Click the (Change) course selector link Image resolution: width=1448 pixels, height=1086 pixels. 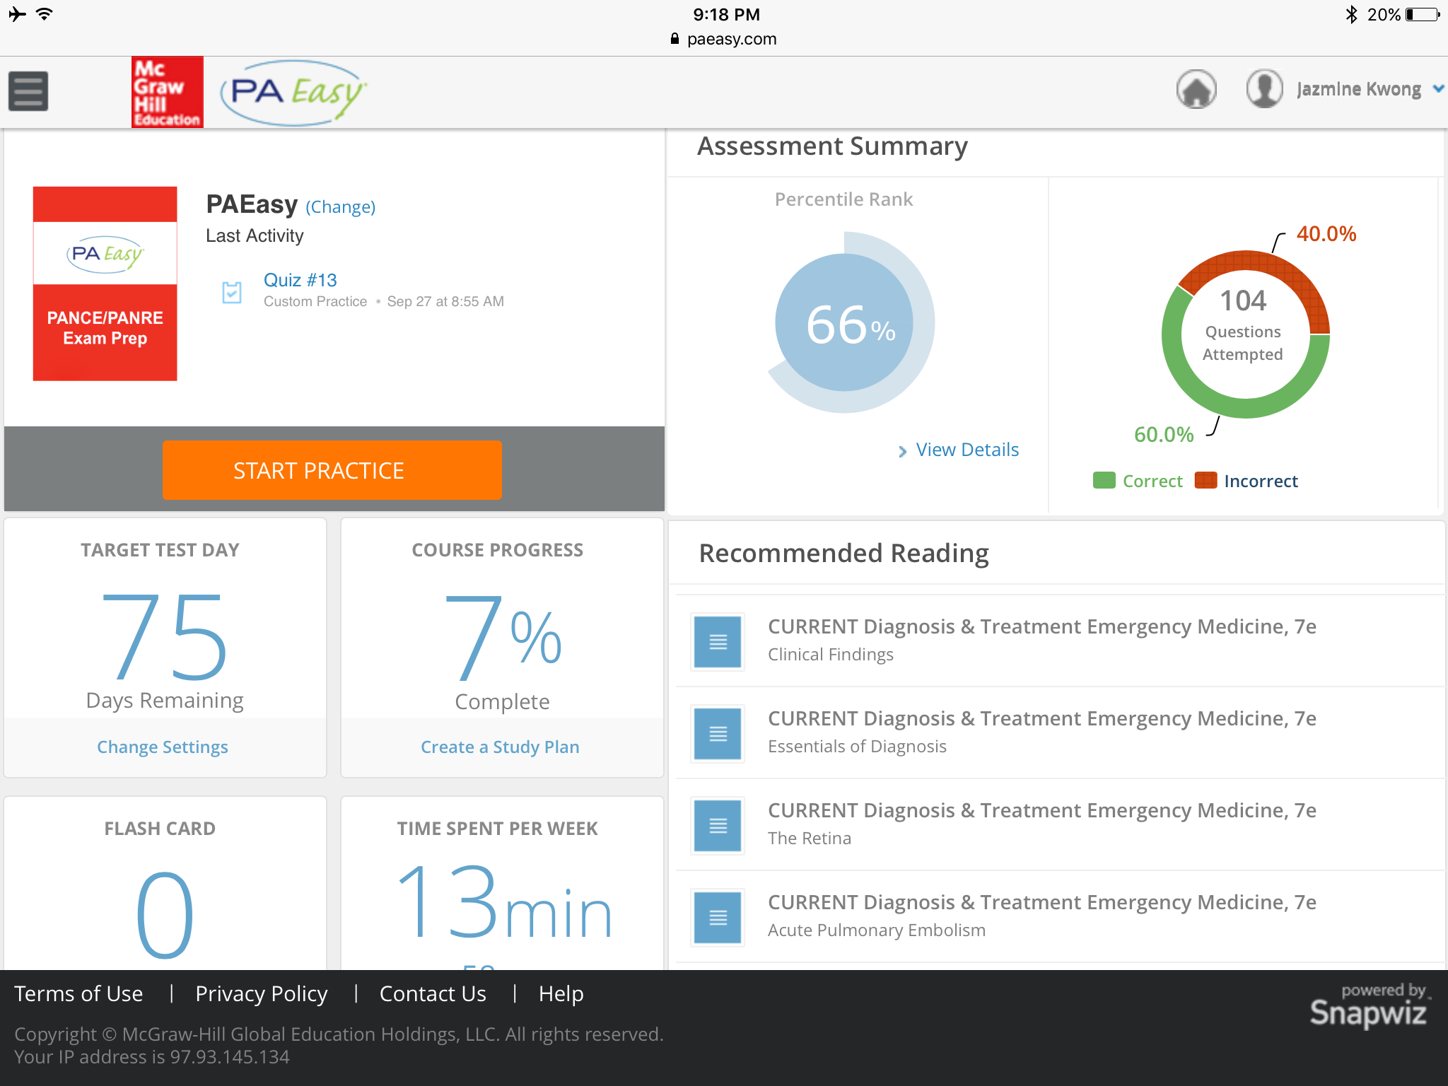pyautogui.click(x=340, y=206)
